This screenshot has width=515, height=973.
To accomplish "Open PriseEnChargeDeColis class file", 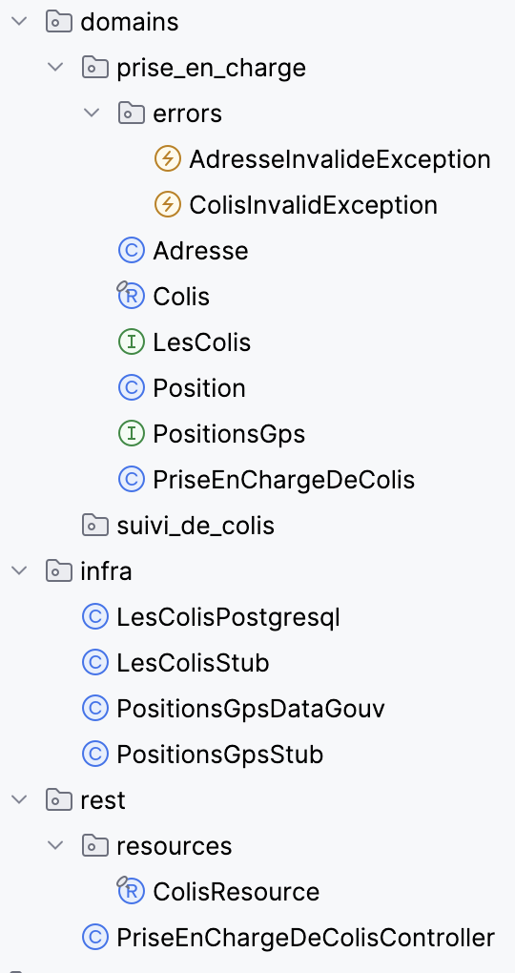I will tap(283, 480).
